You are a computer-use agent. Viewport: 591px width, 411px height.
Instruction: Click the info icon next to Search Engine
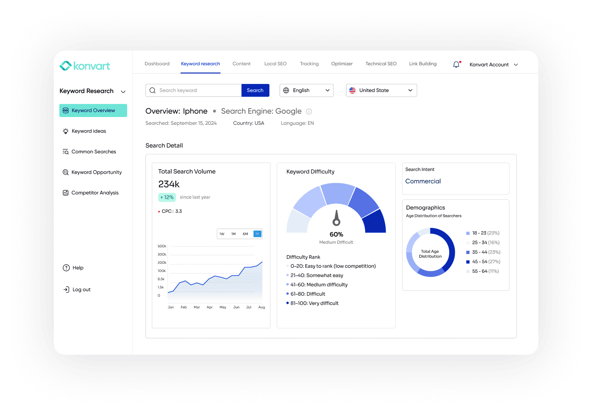click(x=309, y=111)
